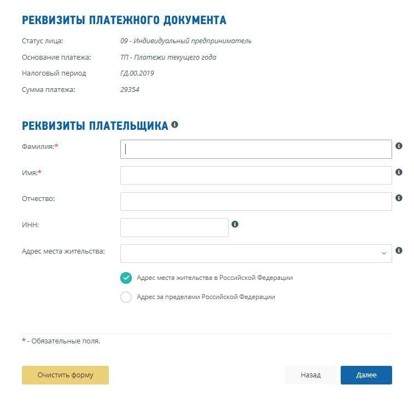This screenshot has height=402, width=414.
Task: Click info icon next to Фамилия field
Action: point(399,146)
